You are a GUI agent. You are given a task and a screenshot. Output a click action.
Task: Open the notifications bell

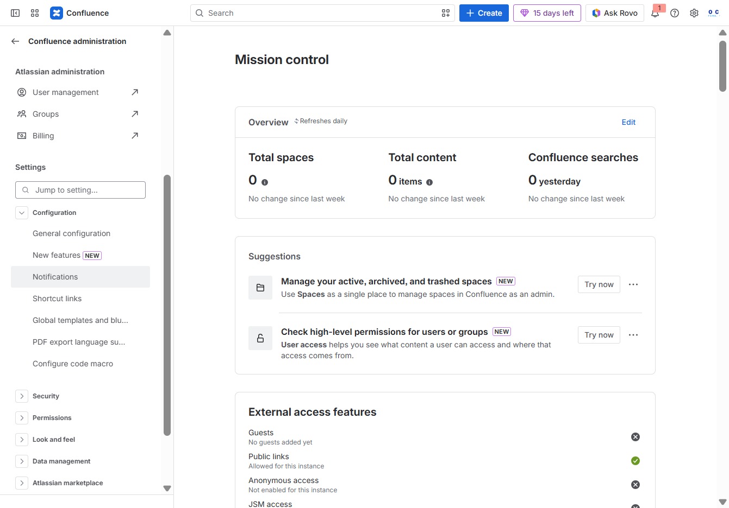click(656, 13)
